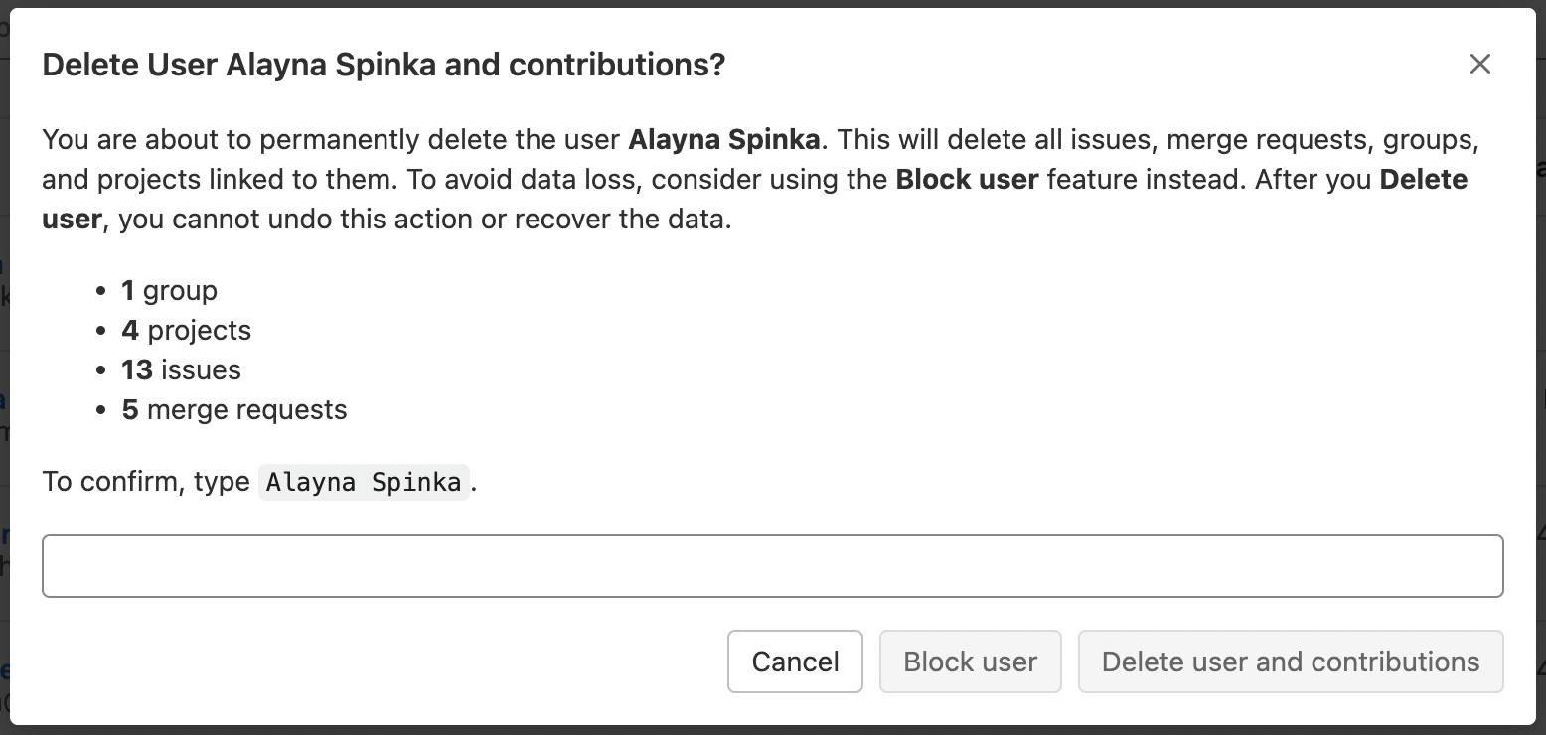Click the 13 issues list item
Viewport: 1546px width, 735px height.
point(180,369)
